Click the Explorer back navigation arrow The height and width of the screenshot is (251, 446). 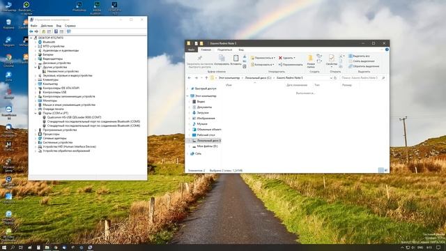click(190, 77)
